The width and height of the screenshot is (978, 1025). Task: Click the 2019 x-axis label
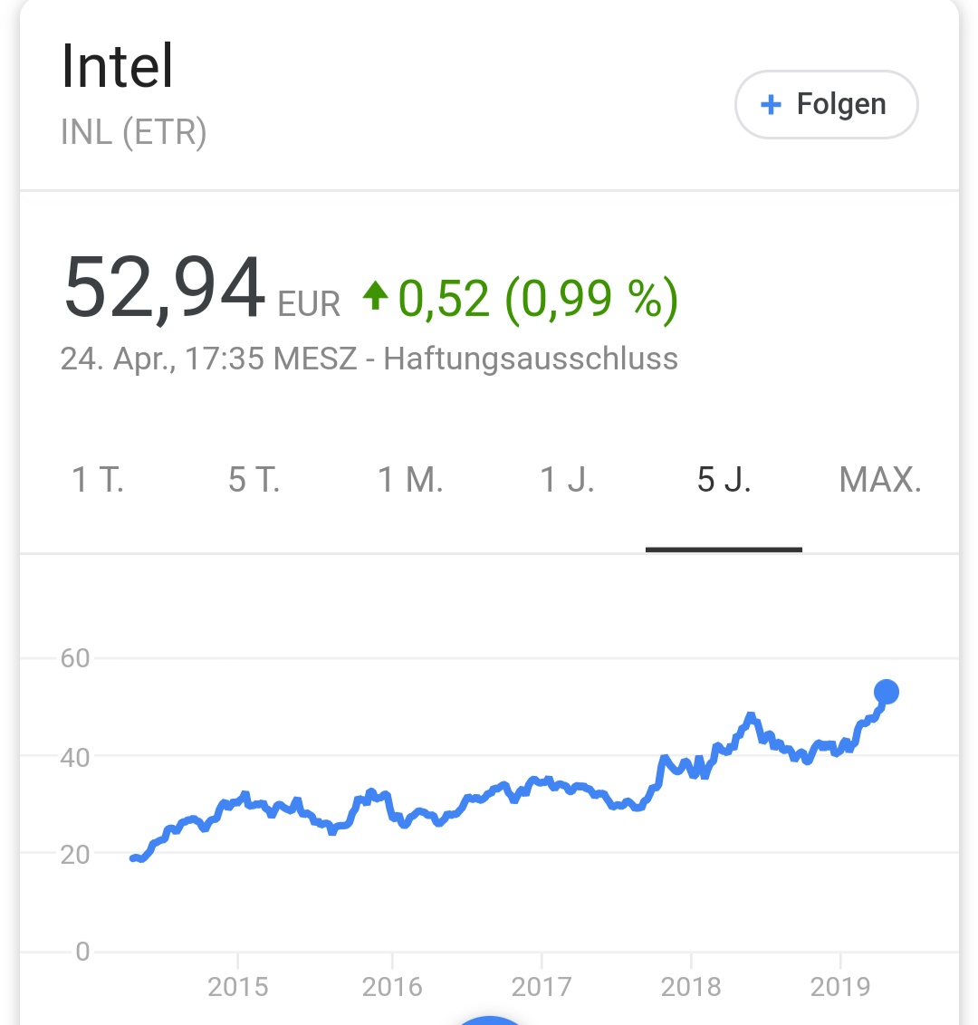(x=840, y=986)
